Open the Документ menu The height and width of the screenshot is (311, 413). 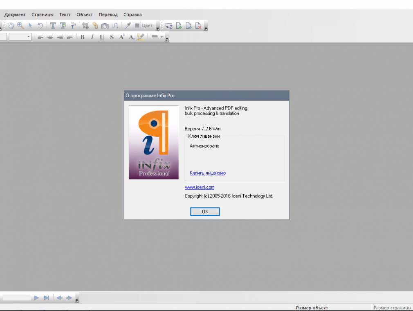(15, 15)
